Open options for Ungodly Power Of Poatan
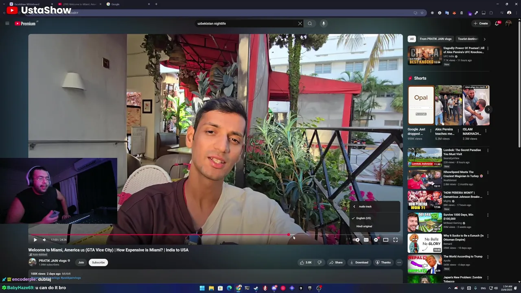 (x=488, y=48)
